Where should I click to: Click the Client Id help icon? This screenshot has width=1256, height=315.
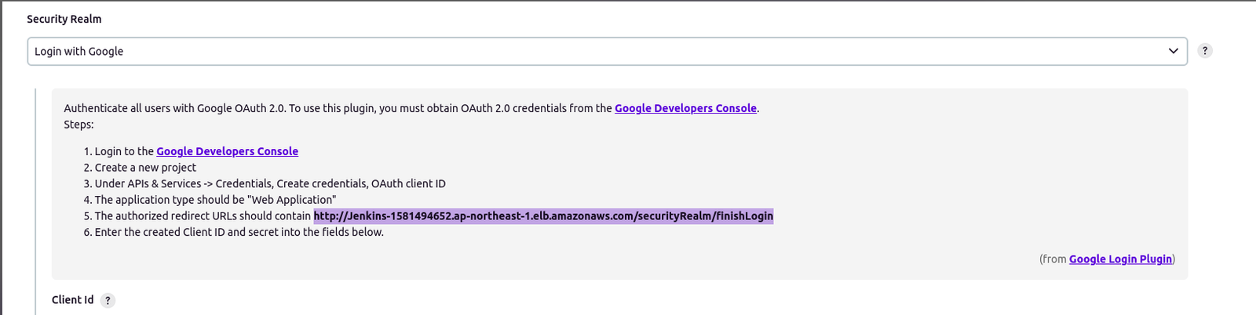tap(108, 300)
